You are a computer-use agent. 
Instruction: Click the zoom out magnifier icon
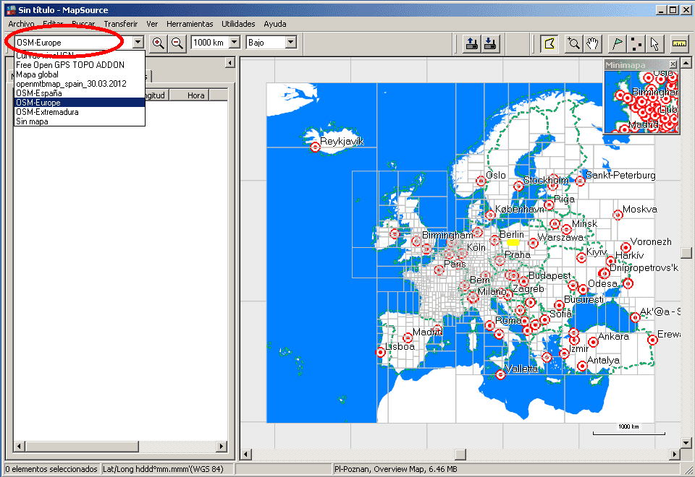tap(177, 43)
